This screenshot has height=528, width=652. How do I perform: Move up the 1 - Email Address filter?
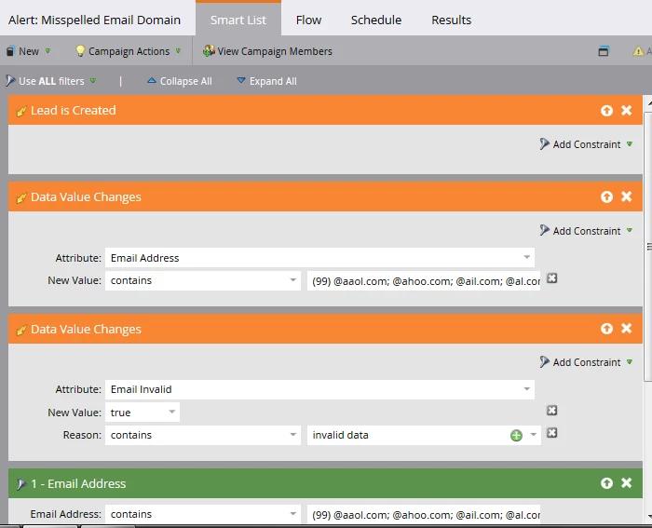click(606, 482)
